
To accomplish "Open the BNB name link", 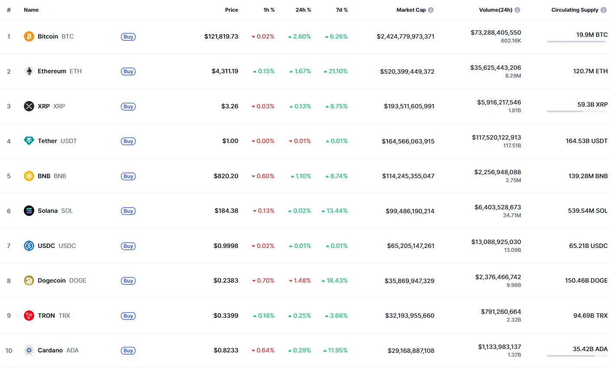I will click(44, 176).
